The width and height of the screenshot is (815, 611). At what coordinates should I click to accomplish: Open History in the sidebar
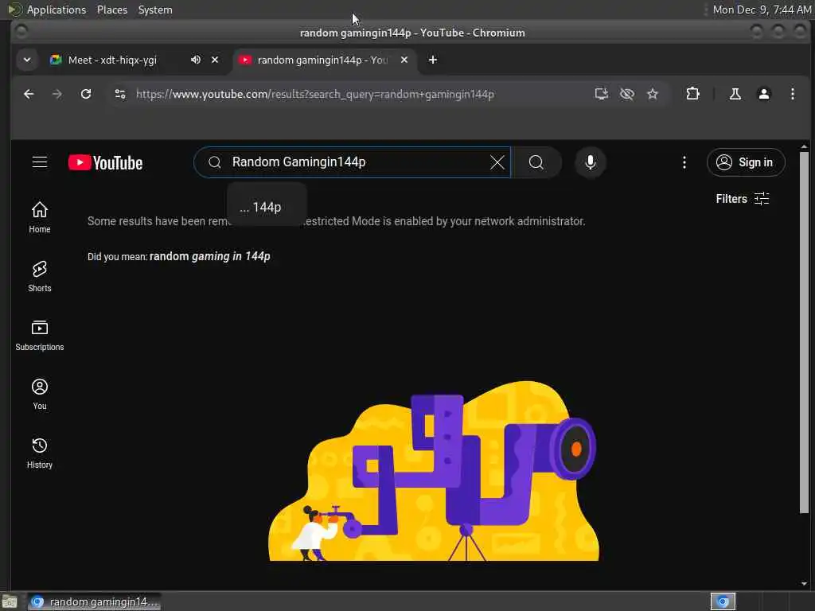tap(40, 453)
